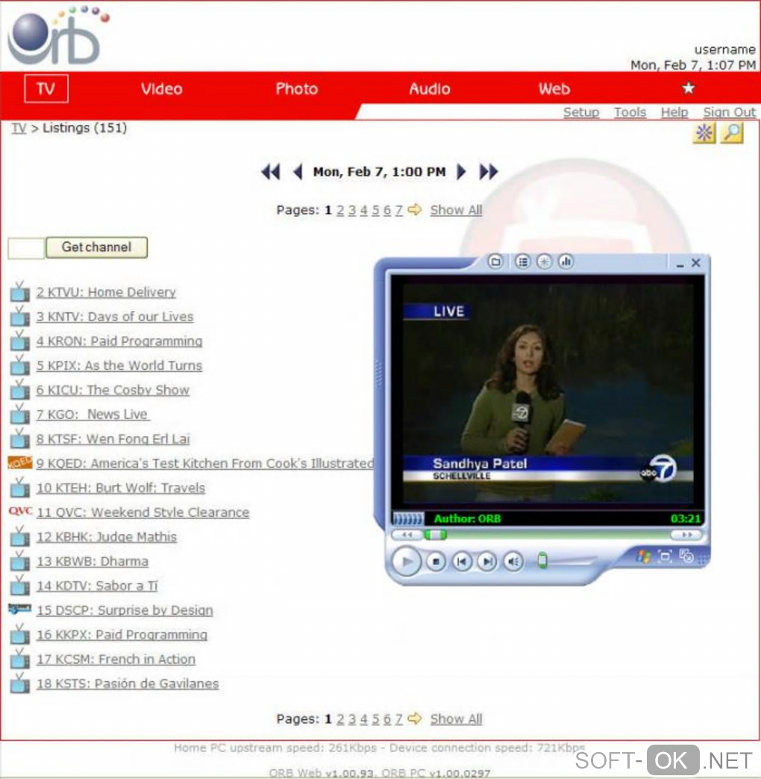
Task: Open the favorites star tab
Action: click(x=688, y=88)
